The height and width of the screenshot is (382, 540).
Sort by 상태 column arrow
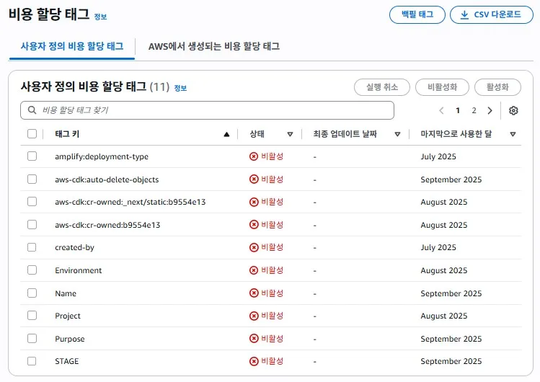coord(290,134)
